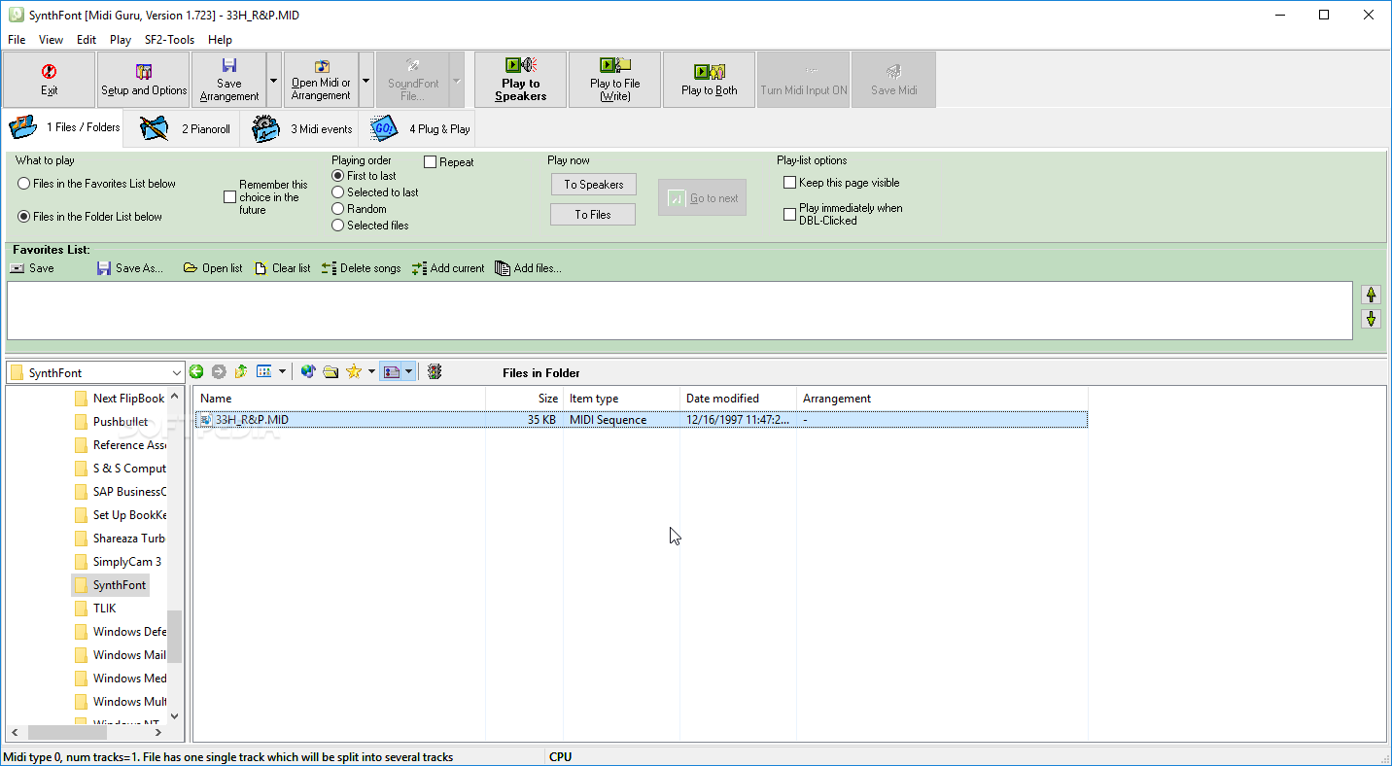Click Play to Both button
This screenshot has height=766, width=1392.
coord(709,80)
